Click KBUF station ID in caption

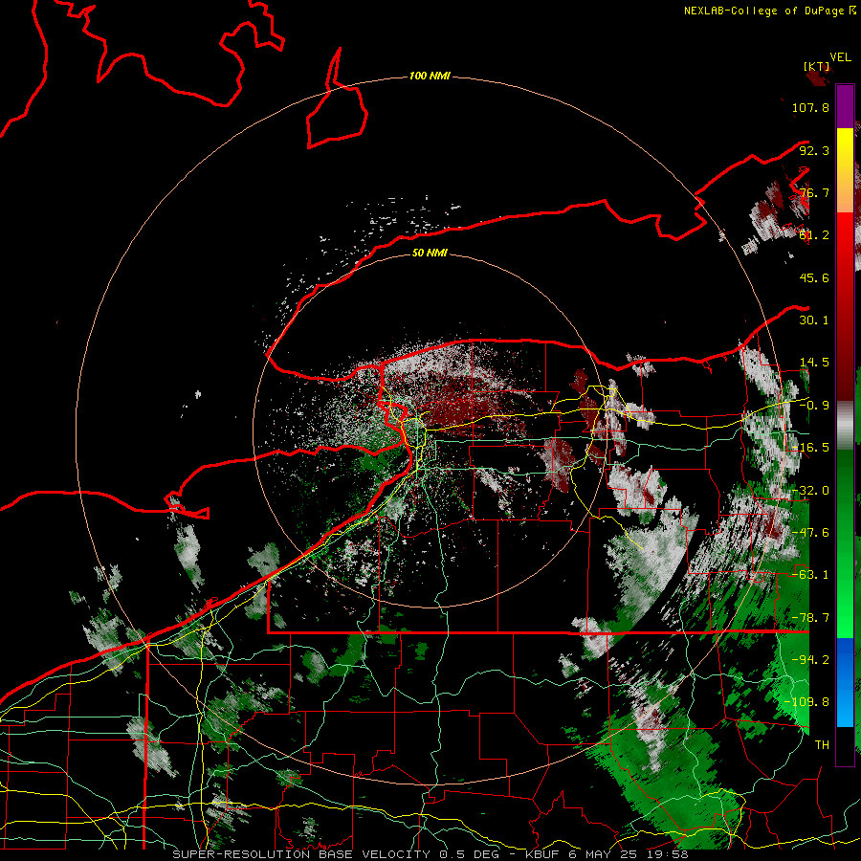pos(543,854)
